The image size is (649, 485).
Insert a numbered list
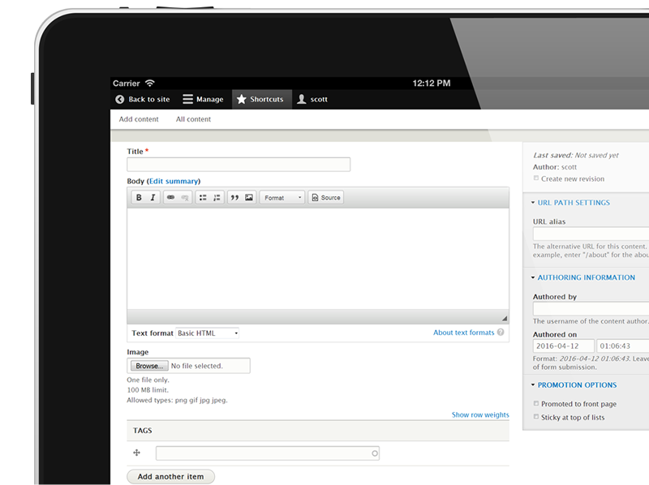click(217, 197)
